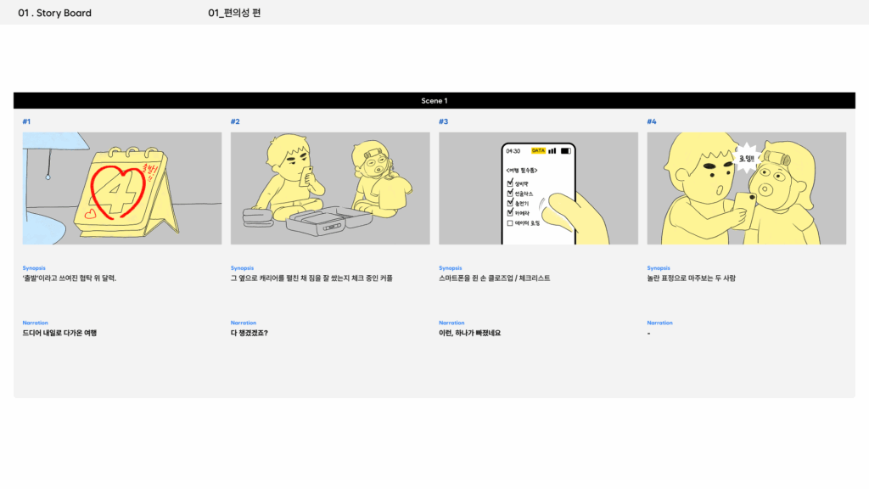Image resolution: width=869 pixels, height=489 pixels.
Task: Select the signal strength bars icon
Action: (x=552, y=151)
